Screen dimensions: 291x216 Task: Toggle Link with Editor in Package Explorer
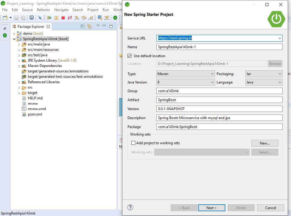point(89,26)
